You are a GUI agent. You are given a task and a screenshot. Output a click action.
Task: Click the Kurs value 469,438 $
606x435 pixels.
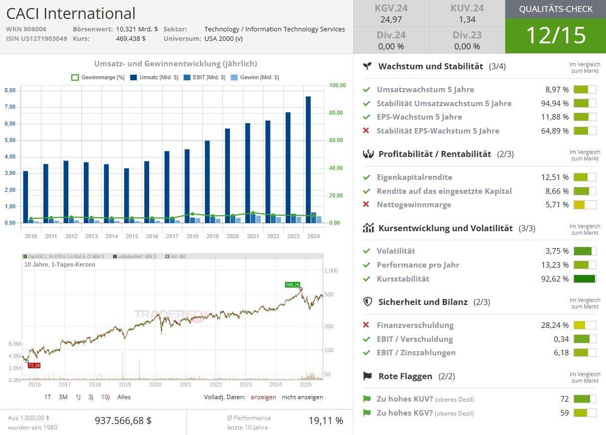click(x=131, y=38)
